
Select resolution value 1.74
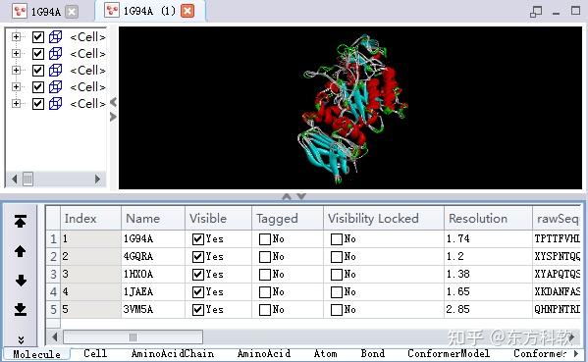458,238
